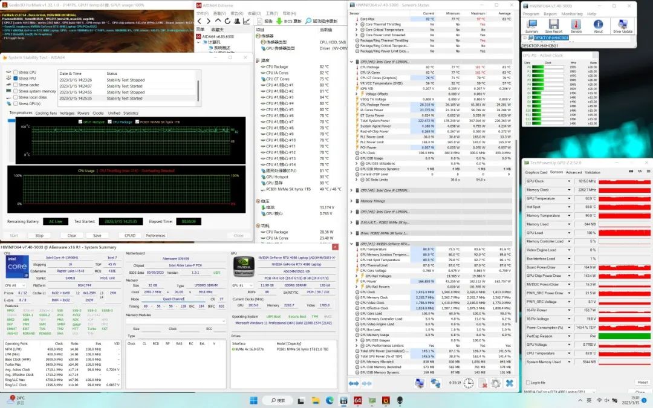
Task: Open CPUID from System Stability Test
Action: 130,236
